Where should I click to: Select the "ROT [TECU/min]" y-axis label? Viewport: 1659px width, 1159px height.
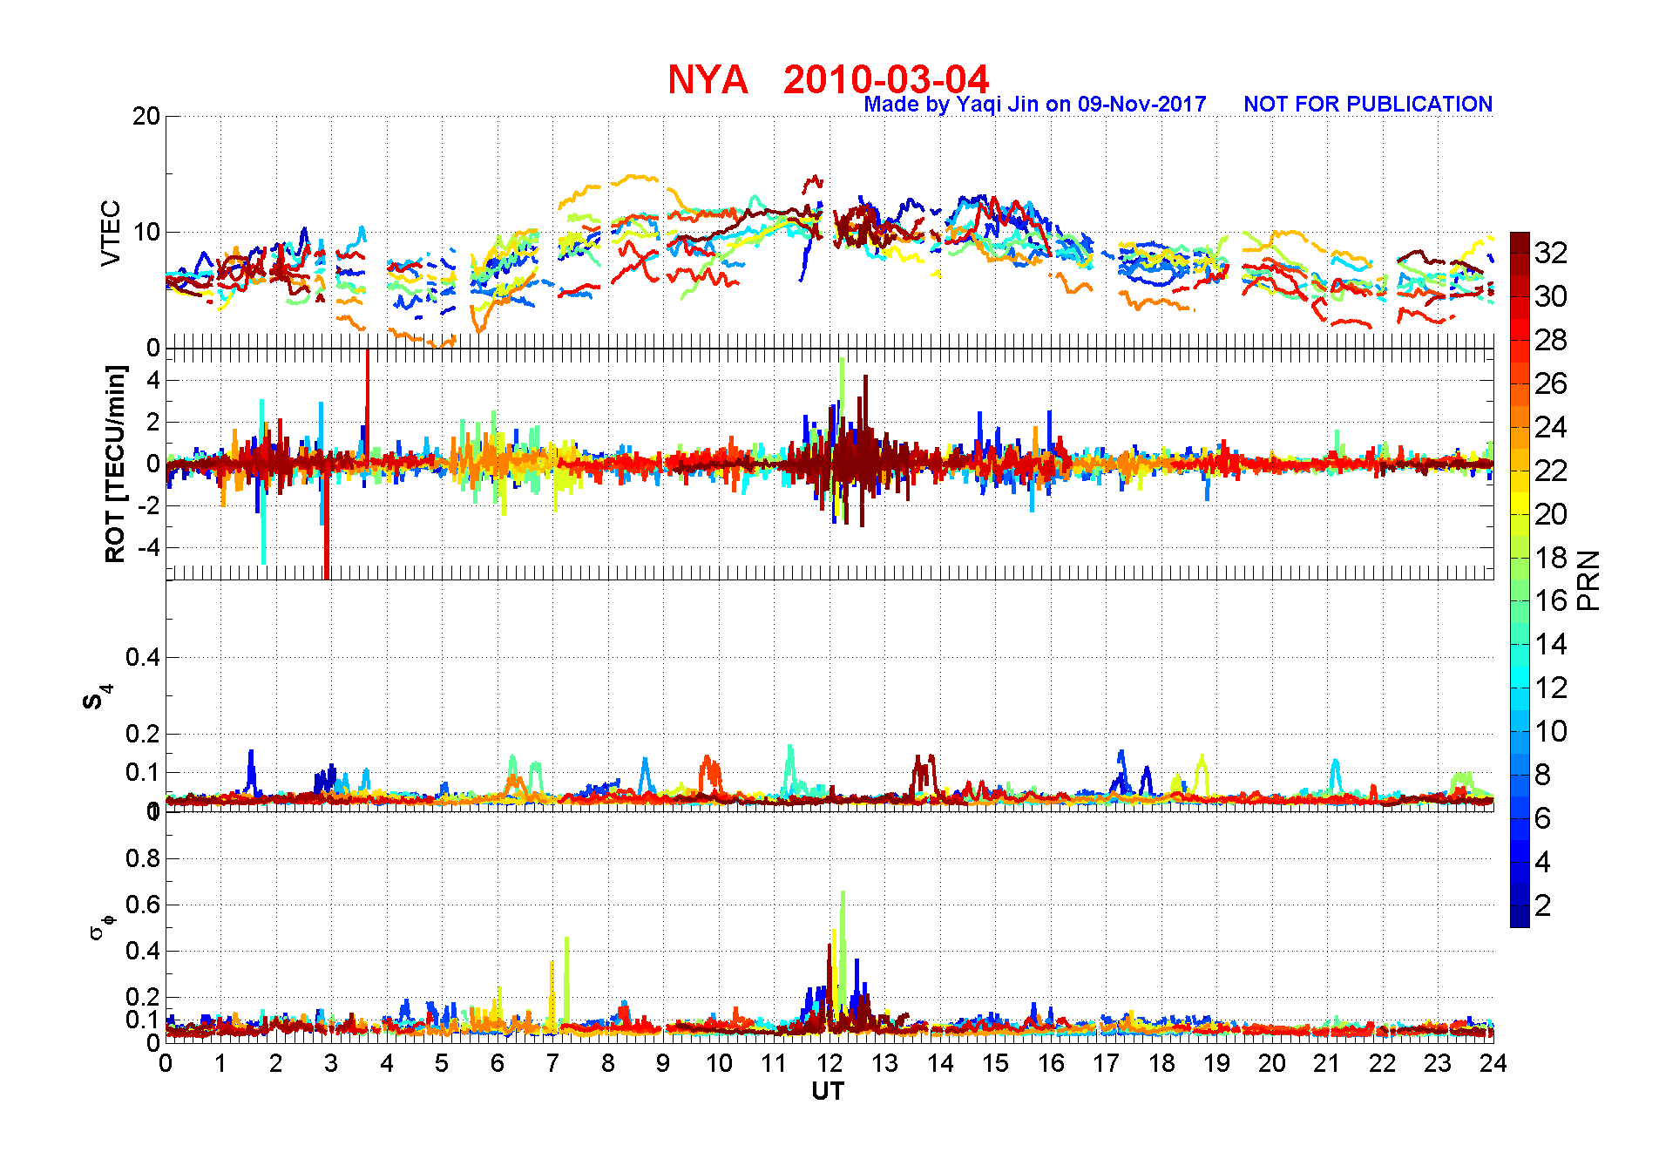coord(115,464)
